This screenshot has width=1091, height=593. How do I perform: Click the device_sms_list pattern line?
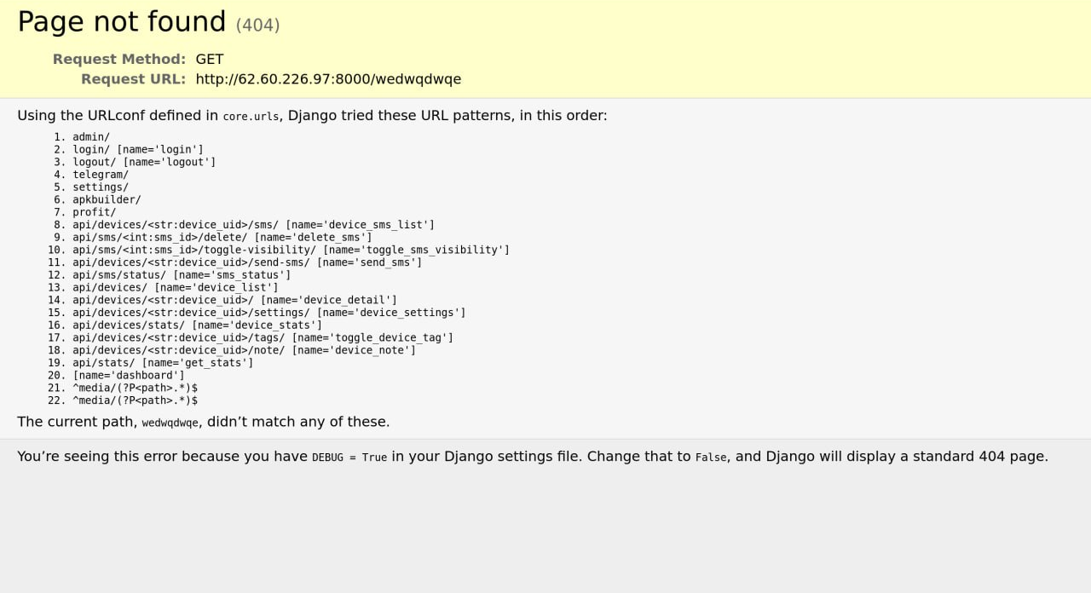tap(253, 225)
